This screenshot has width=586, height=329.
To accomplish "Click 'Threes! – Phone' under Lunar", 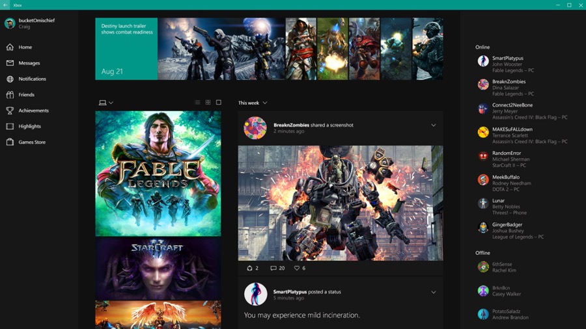I will (509, 213).
